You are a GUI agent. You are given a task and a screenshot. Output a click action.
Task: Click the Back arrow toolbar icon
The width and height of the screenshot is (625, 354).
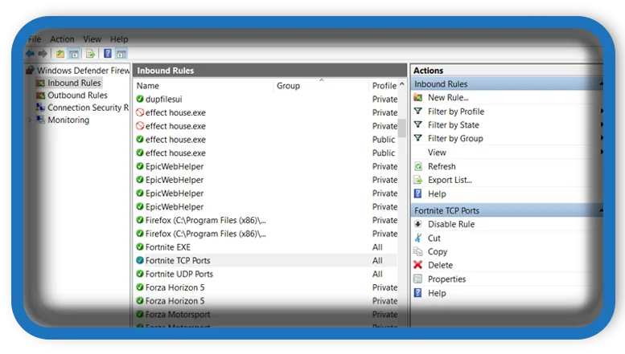point(30,53)
